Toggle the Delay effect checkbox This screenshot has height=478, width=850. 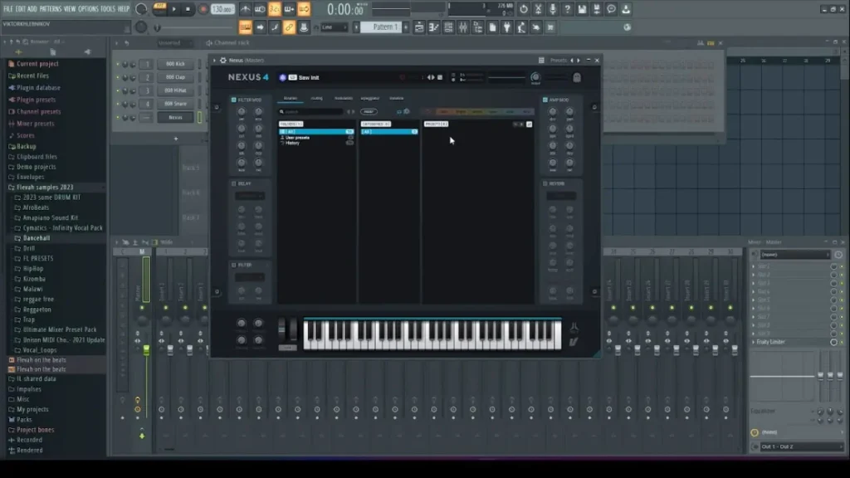click(x=234, y=183)
